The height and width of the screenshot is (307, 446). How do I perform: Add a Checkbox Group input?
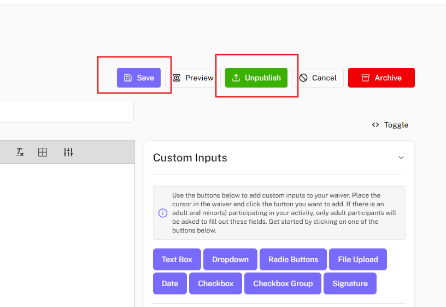pyautogui.click(x=283, y=283)
